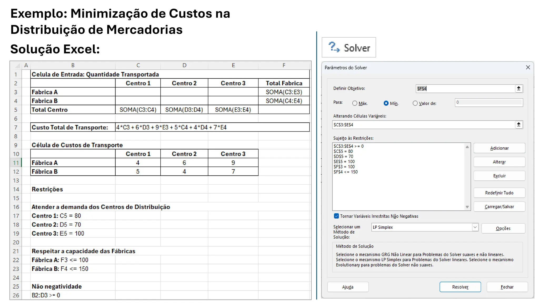Image resolution: width=539 pixels, height=303 pixels.
Task: Click constraints list scroll up arrow
Action: [x=467, y=147]
